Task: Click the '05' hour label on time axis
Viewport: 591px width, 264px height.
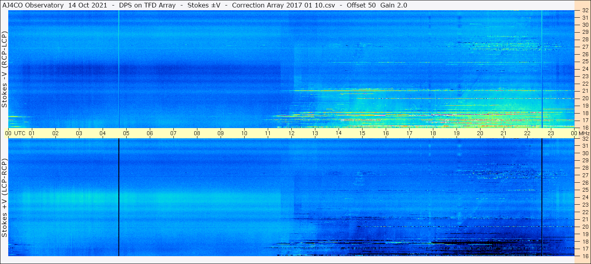Action: 126,133
